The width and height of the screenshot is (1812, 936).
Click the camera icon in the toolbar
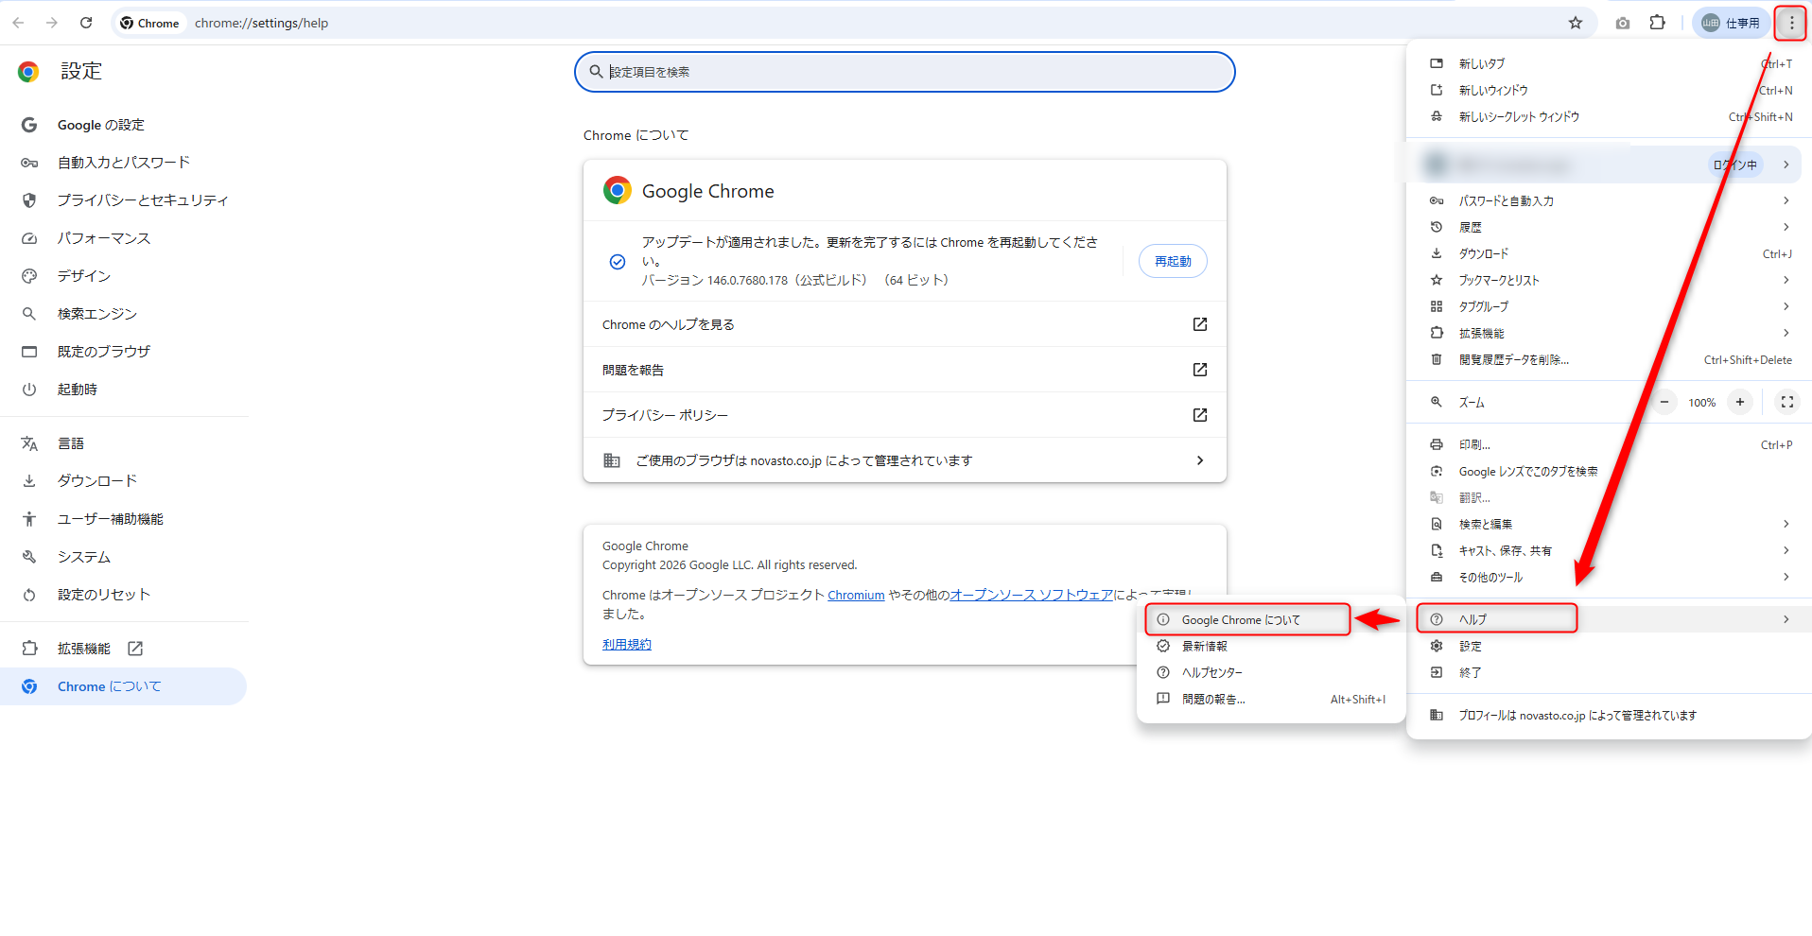tap(1623, 23)
